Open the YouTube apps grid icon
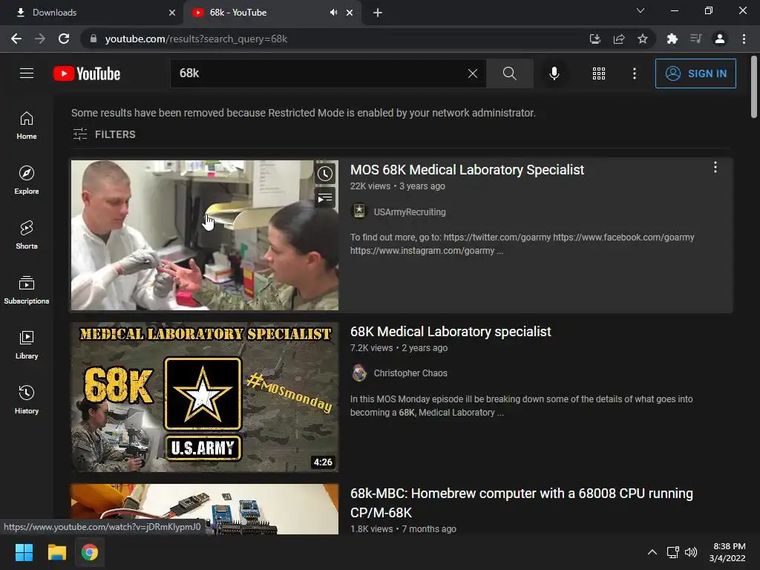The width and height of the screenshot is (760, 570). 599,73
